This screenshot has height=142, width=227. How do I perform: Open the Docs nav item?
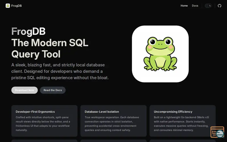(195, 6)
